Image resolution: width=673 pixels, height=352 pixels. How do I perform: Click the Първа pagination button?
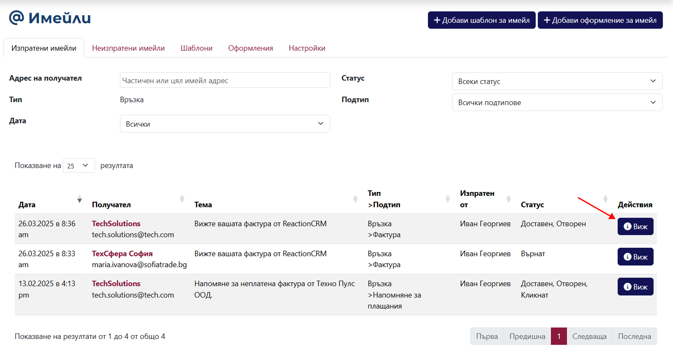(487, 336)
